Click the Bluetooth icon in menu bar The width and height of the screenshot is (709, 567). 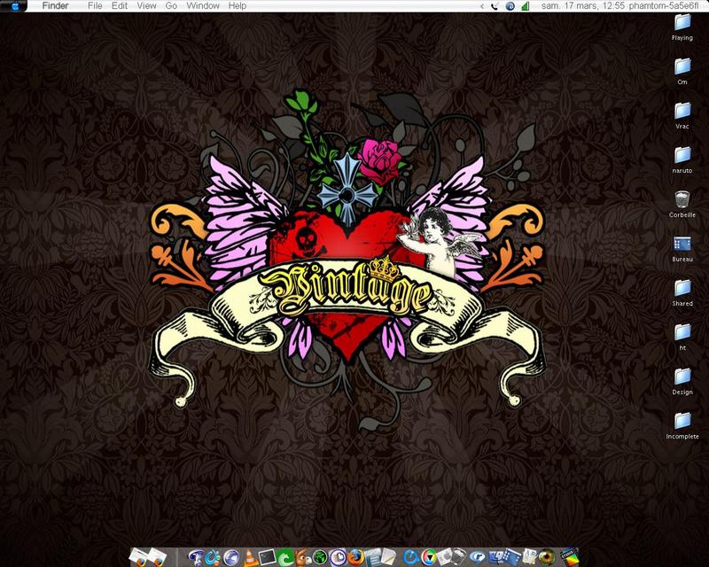(510, 6)
